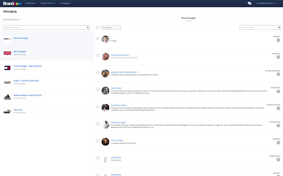Open the My Campaign link
This screenshot has height=176, width=283.
click(20, 52)
